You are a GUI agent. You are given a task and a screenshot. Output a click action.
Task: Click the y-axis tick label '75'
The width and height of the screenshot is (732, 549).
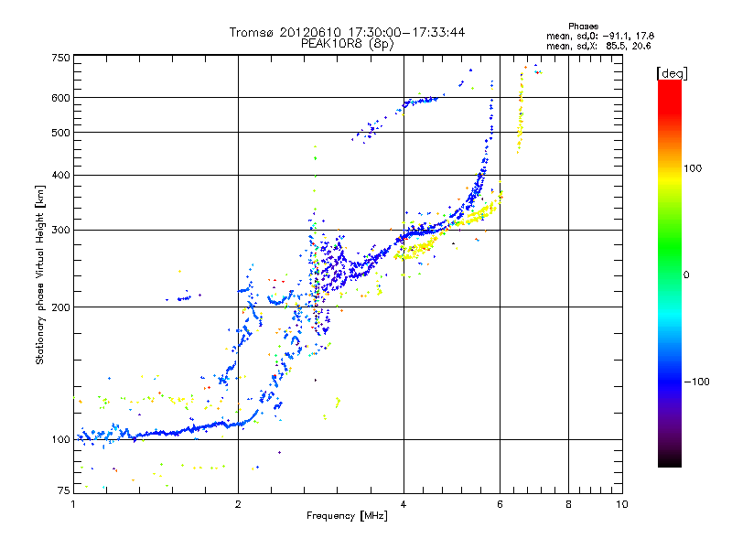[63, 490]
